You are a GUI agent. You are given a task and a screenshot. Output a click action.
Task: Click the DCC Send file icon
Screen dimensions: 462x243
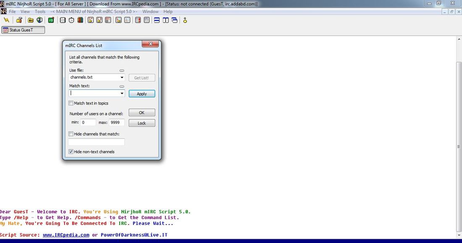point(91,20)
